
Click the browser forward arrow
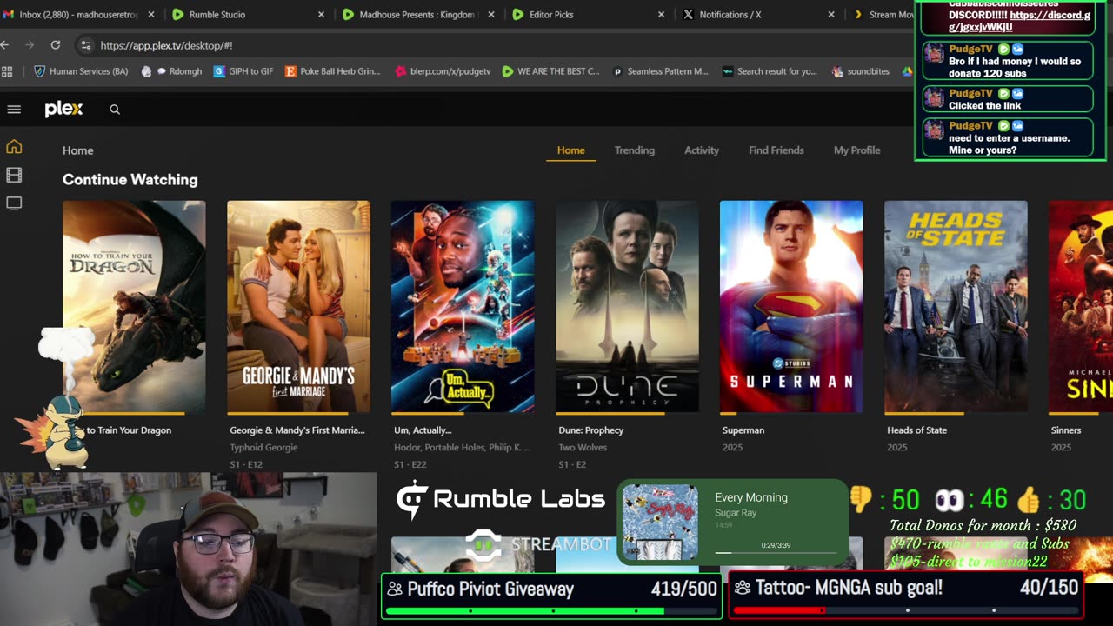30,45
